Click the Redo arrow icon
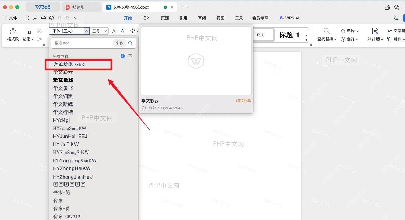405x220 pixels. pos(68,18)
